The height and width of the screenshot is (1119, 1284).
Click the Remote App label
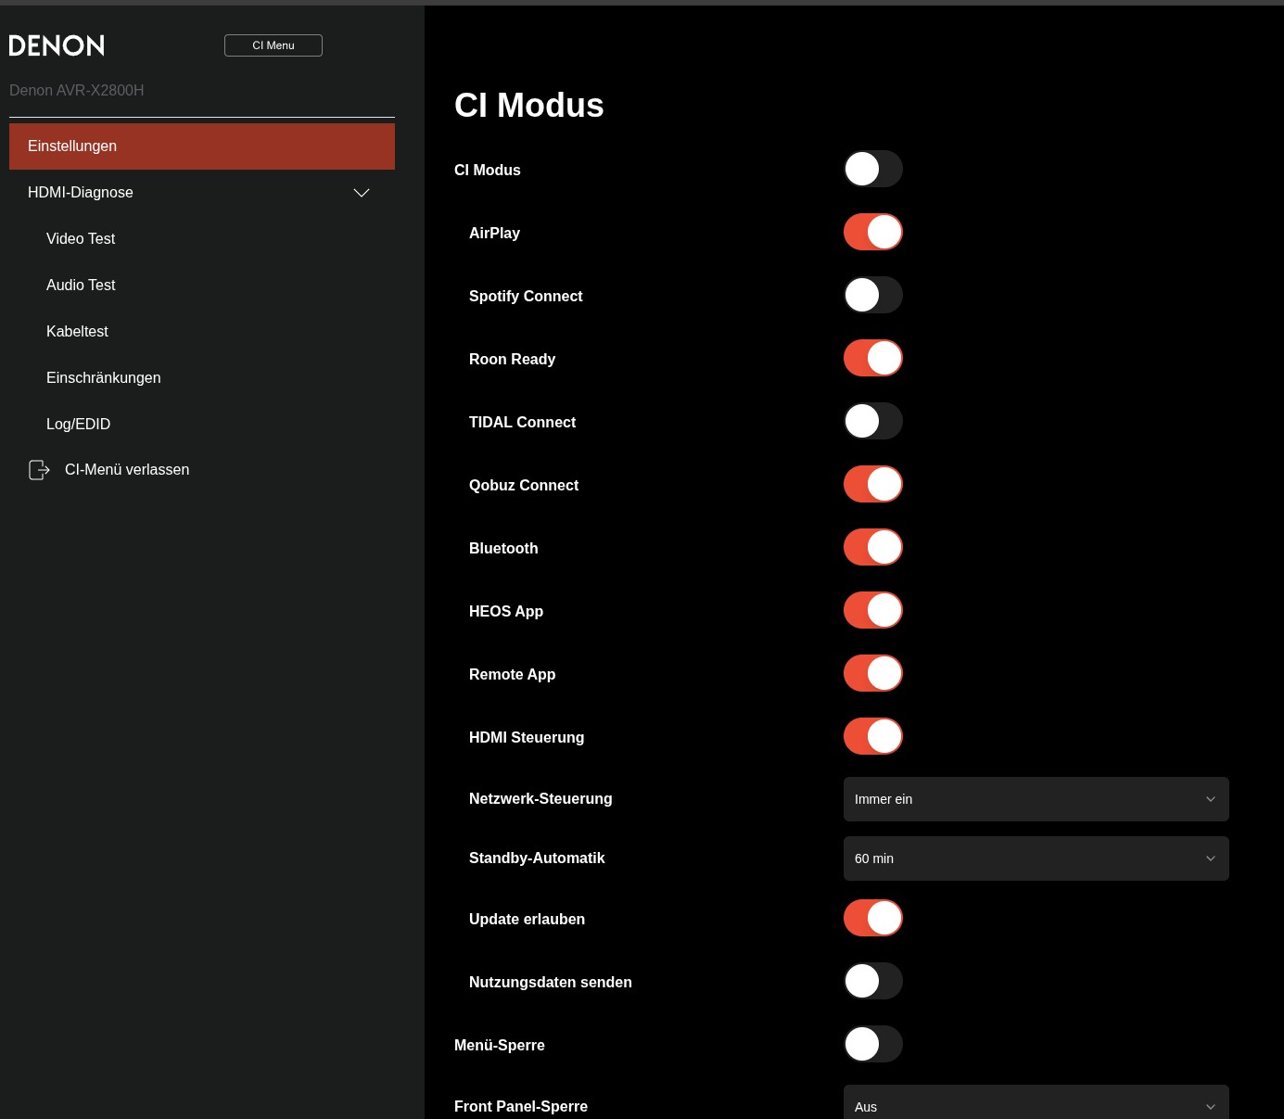[513, 674]
